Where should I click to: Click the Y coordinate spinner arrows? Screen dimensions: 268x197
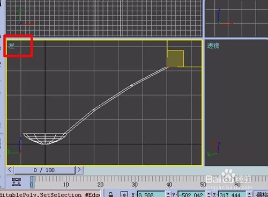pyautogui.click(x=209, y=194)
